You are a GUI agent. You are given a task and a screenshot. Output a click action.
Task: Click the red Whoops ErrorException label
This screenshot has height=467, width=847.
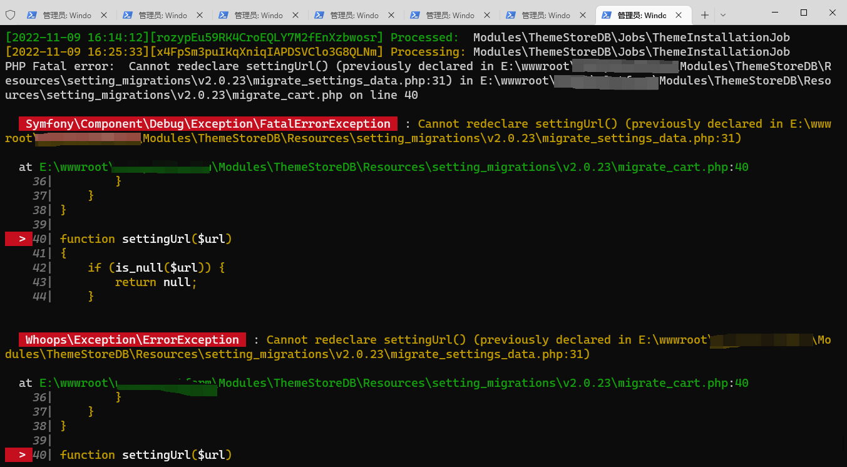(x=132, y=340)
